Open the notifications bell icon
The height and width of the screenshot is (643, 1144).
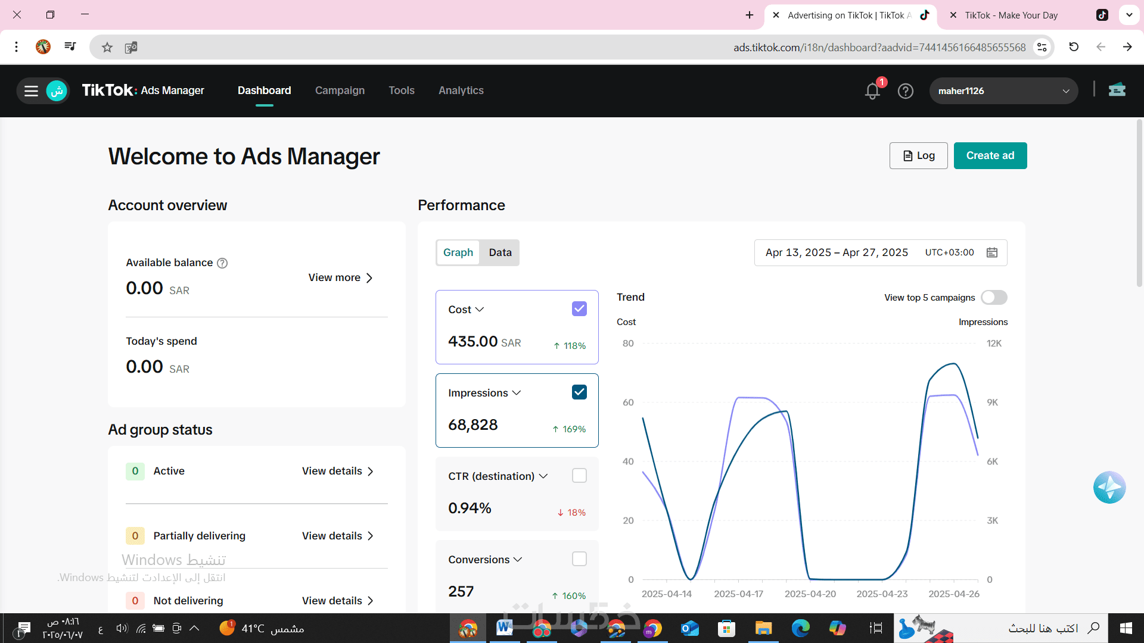pos(872,91)
